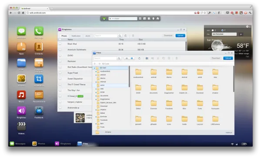
Task: Click Download button in Files window
Action: tap(216, 58)
